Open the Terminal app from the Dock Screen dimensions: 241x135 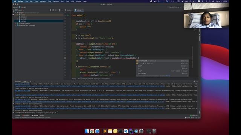click(120, 131)
